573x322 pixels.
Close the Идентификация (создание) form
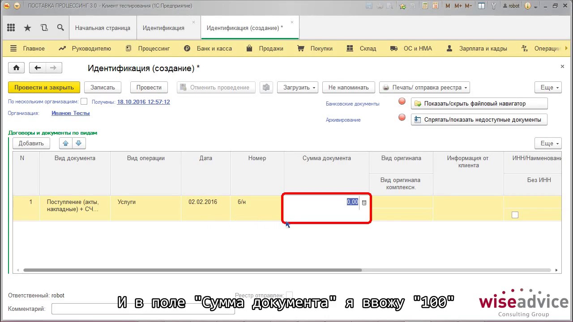pos(562,67)
